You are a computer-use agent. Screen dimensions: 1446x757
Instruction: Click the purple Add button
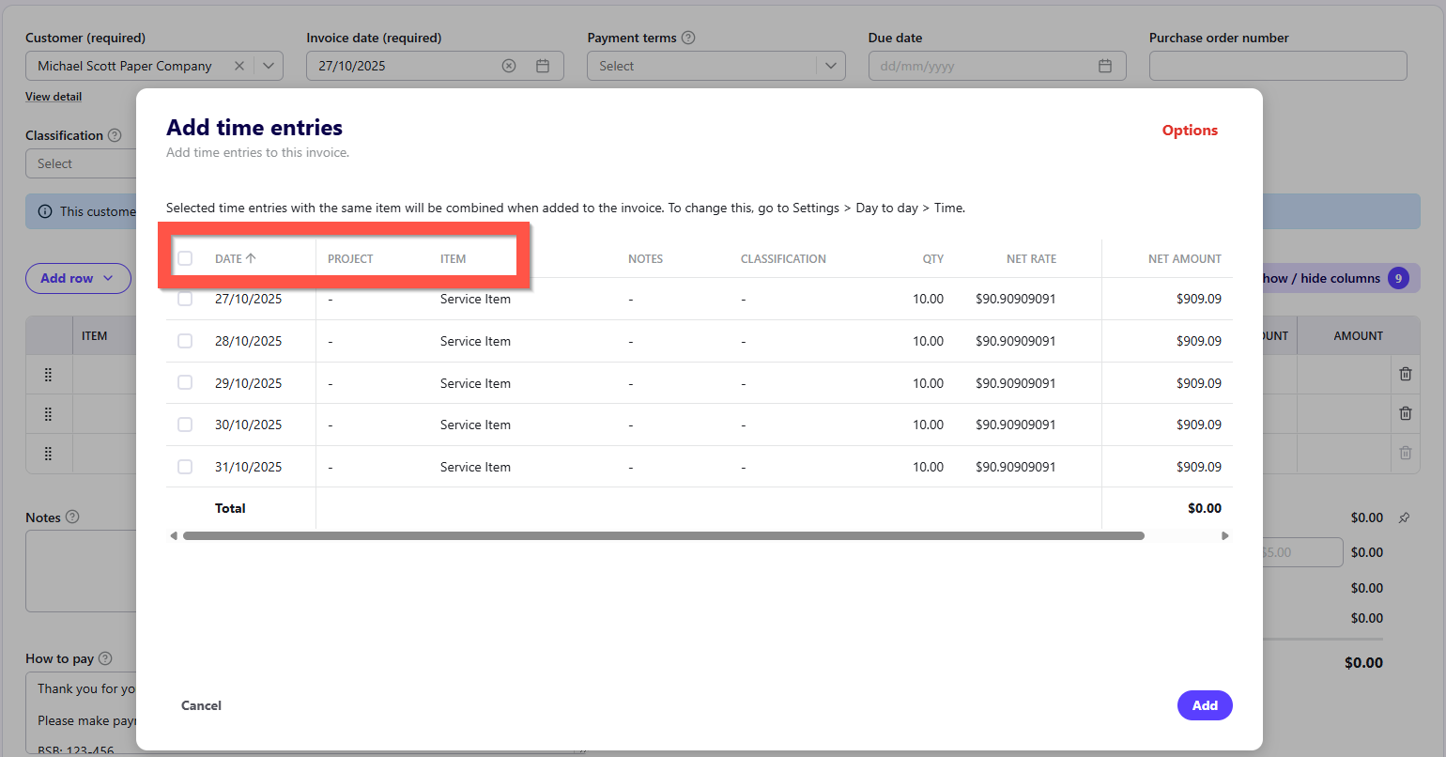(1205, 705)
